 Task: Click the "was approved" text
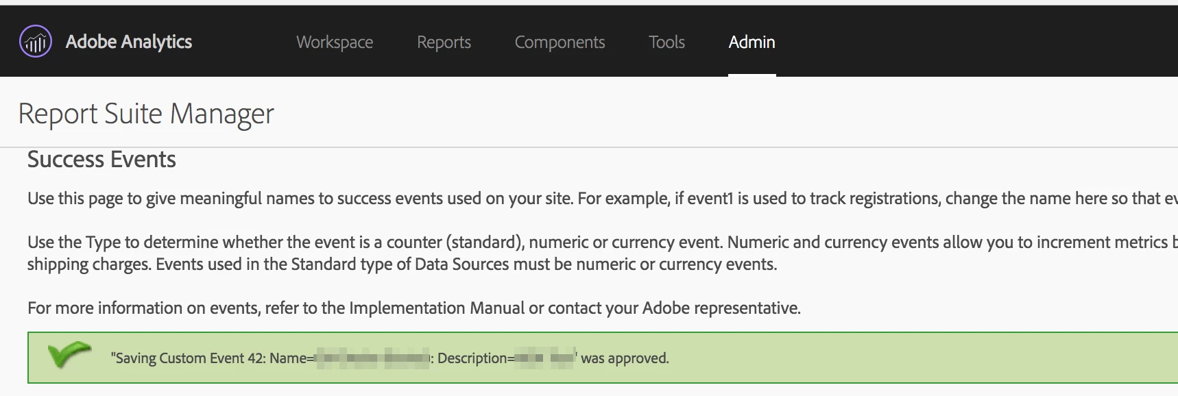coord(625,358)
